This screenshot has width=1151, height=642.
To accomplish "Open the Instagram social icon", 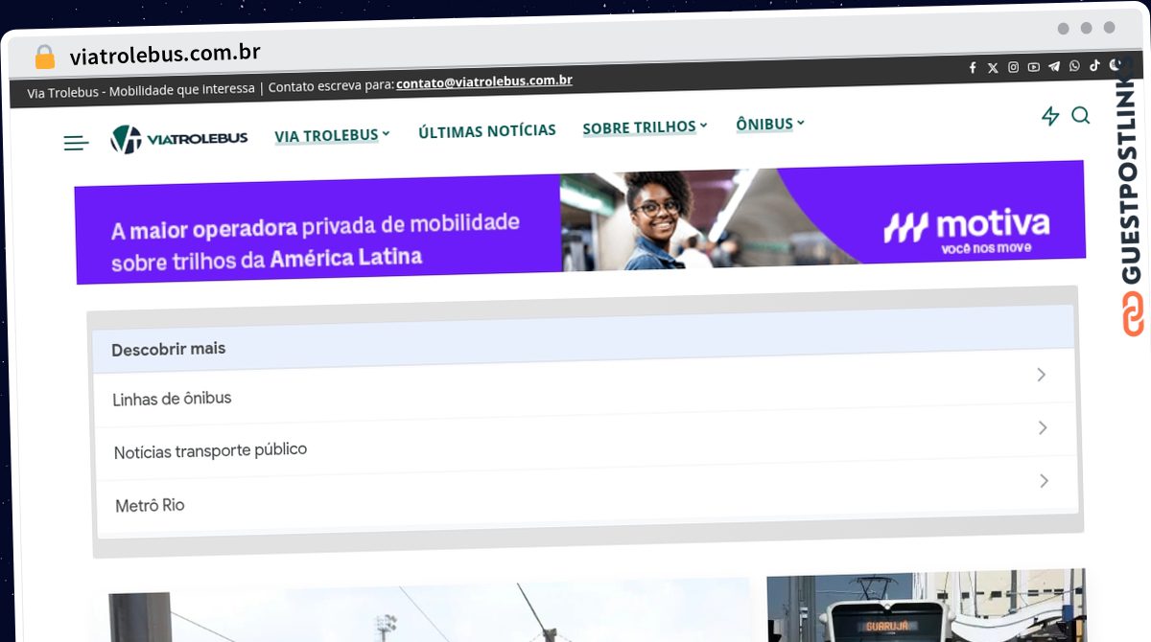I will pos(1013,67).
